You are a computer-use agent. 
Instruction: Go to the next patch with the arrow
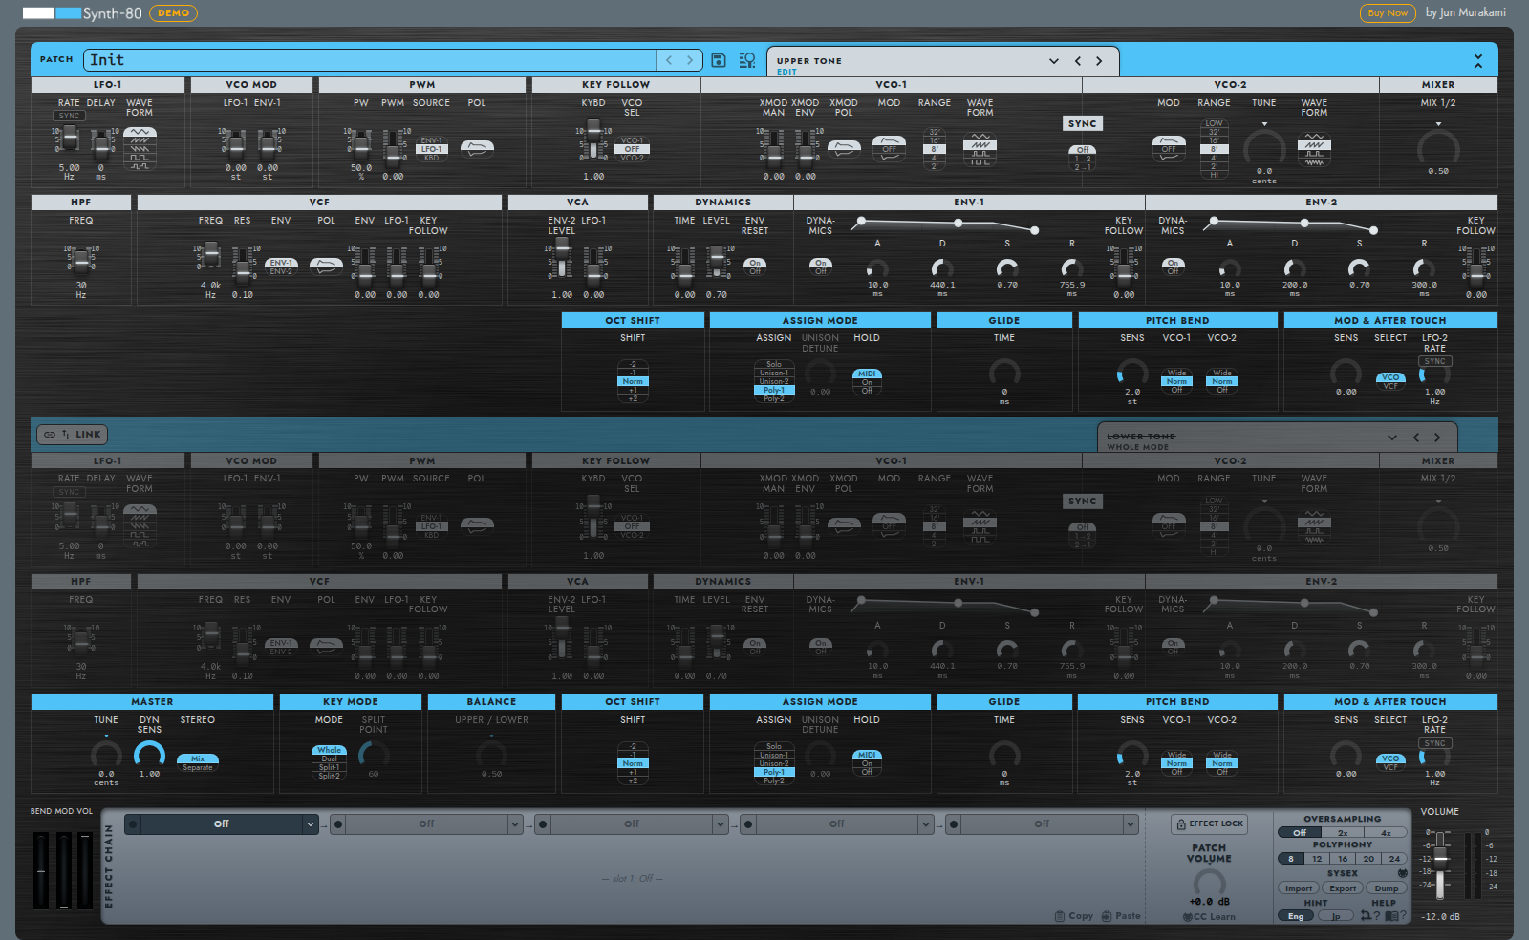point(690,60)
